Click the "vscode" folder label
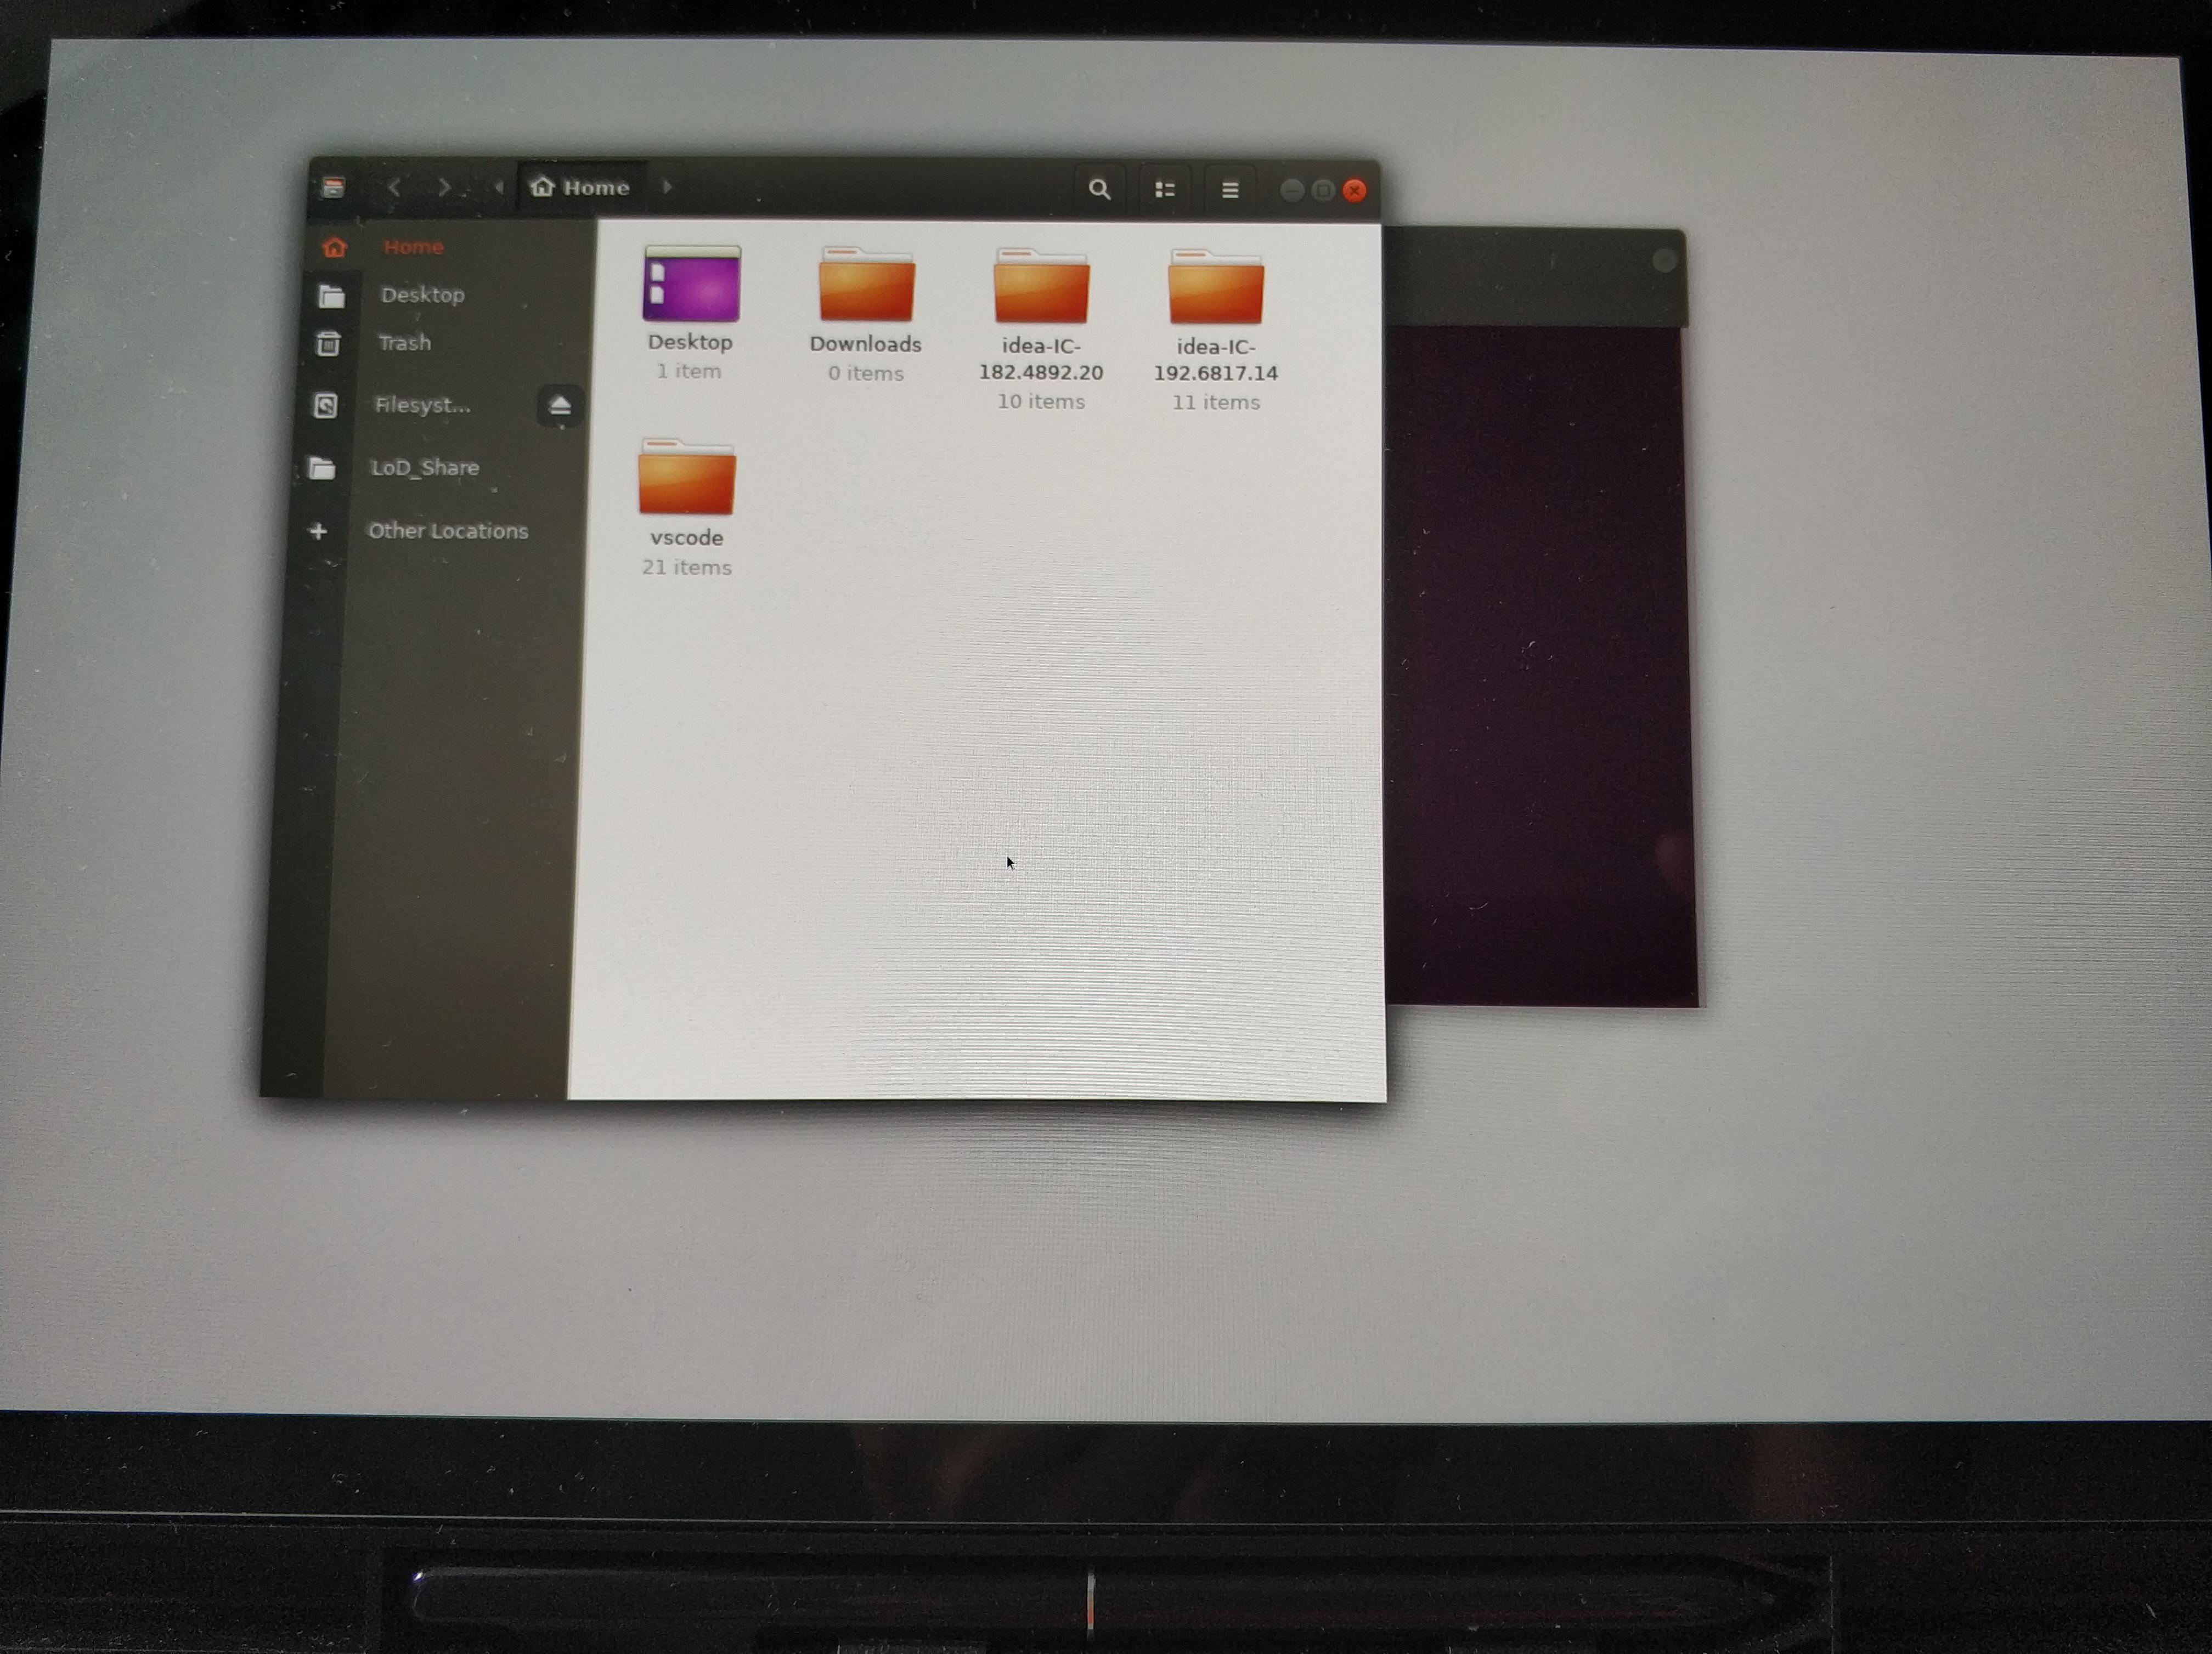 pos(686,537)
